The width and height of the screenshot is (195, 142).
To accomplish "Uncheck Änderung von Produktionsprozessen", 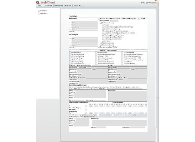I will [103, 31].
